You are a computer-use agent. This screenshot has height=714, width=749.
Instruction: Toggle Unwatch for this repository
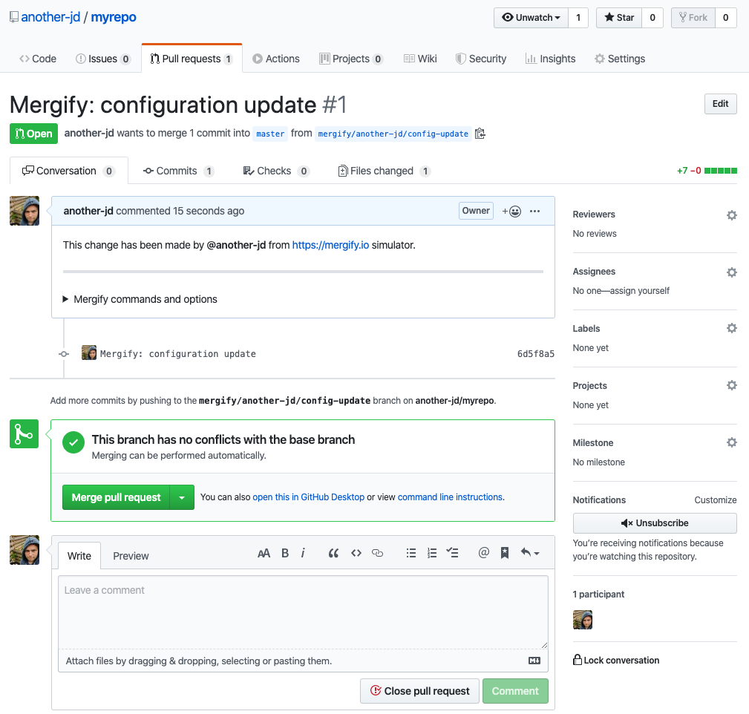click(531, 18)
